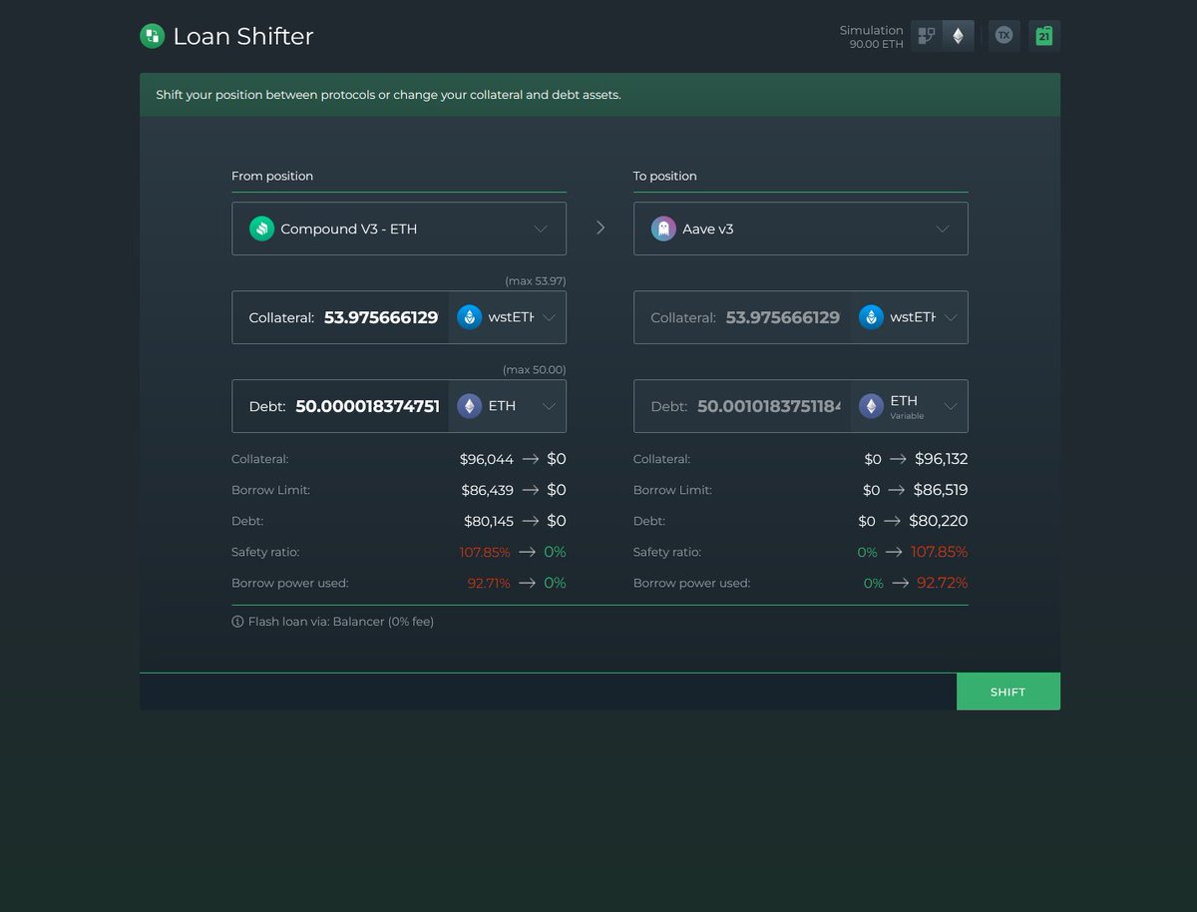Click the flash loan info icon
This screenshot has width=1197, height=912.
pos(237,622)
